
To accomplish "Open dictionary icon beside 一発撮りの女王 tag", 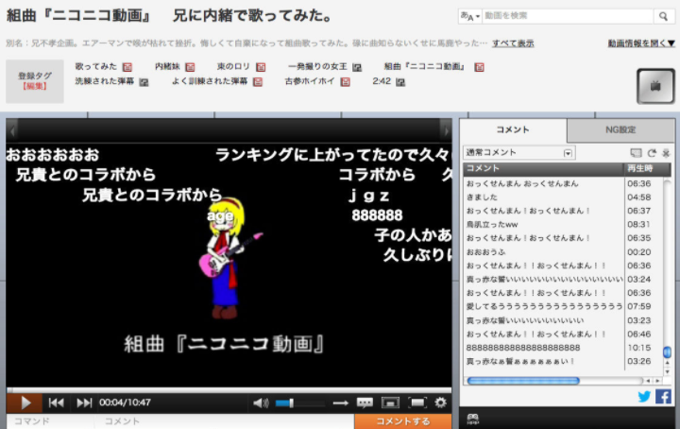I will 357,67.
